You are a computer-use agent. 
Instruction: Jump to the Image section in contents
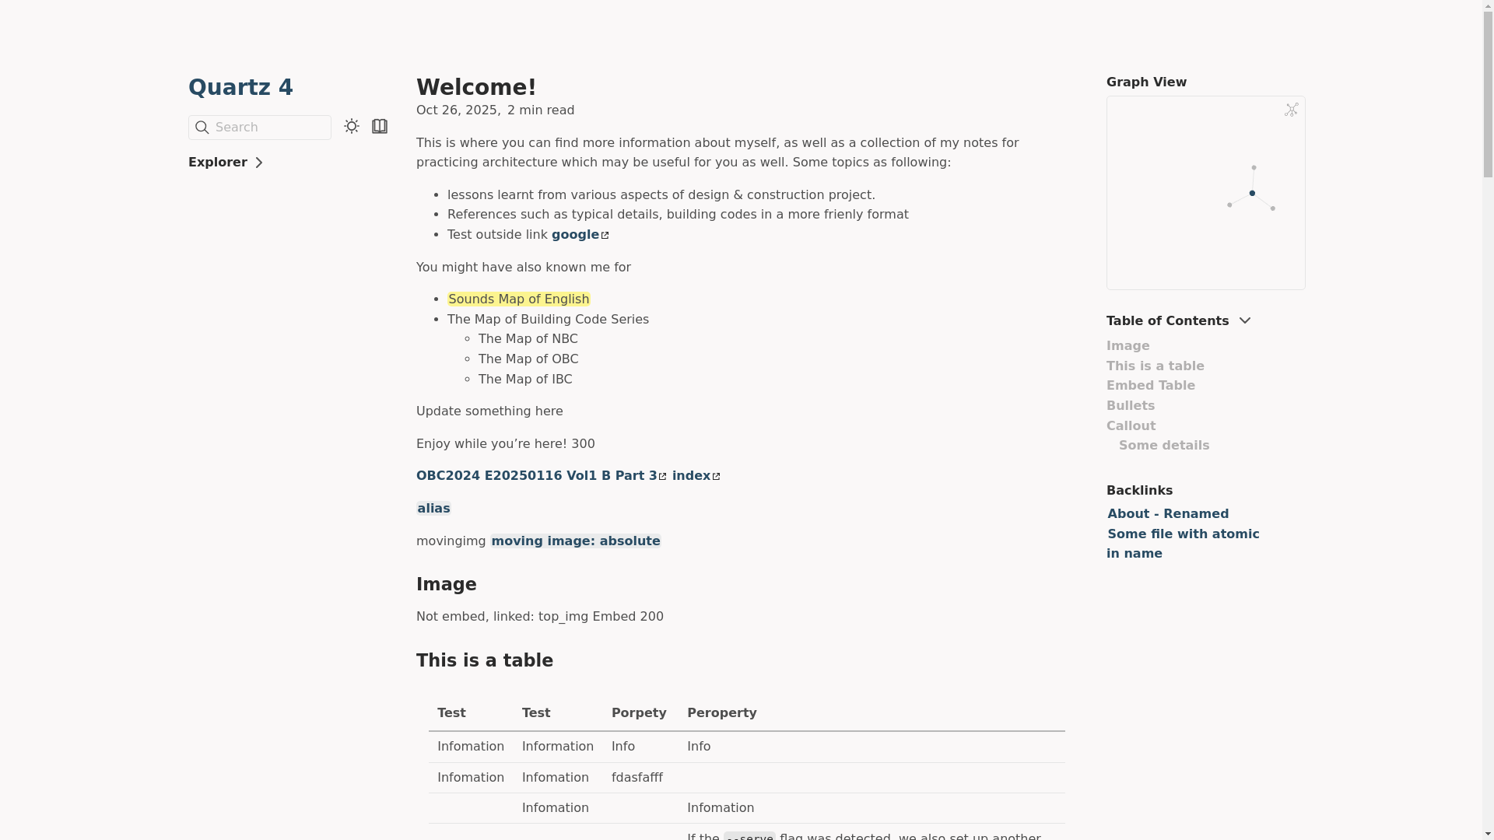(x=1128, y=346)
